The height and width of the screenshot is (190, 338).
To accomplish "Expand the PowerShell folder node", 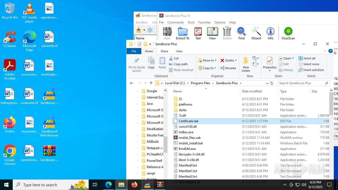I will pos(138,161).
